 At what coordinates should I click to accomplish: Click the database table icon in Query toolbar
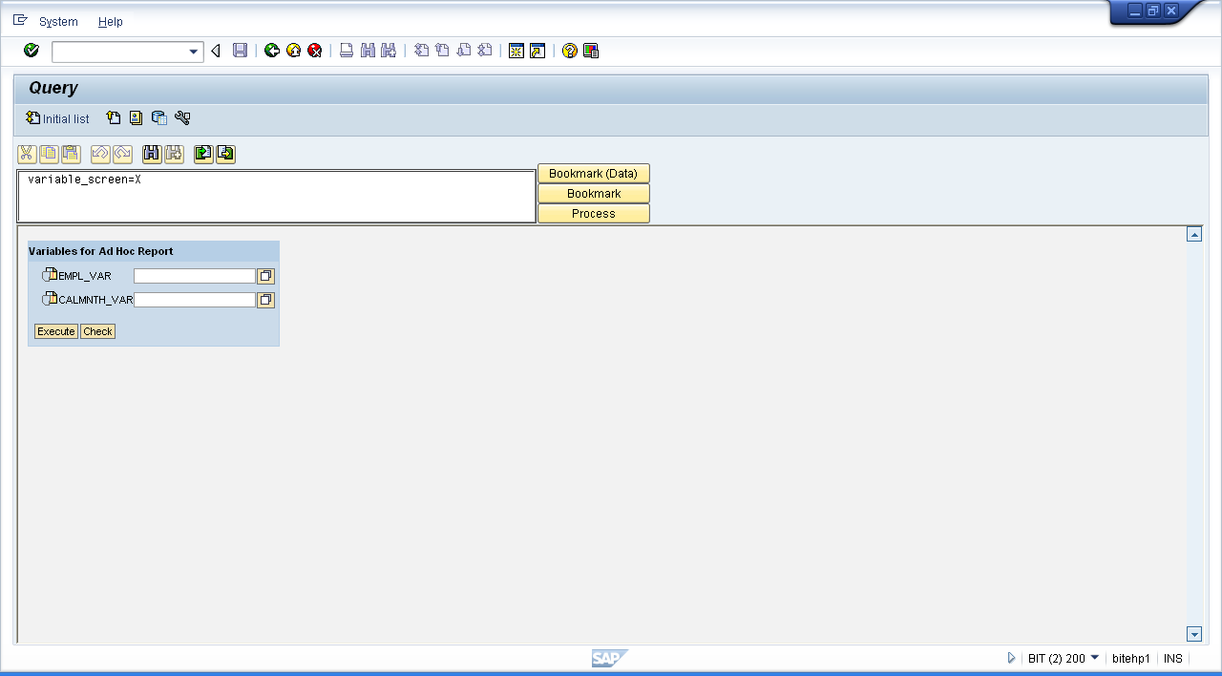159,118
